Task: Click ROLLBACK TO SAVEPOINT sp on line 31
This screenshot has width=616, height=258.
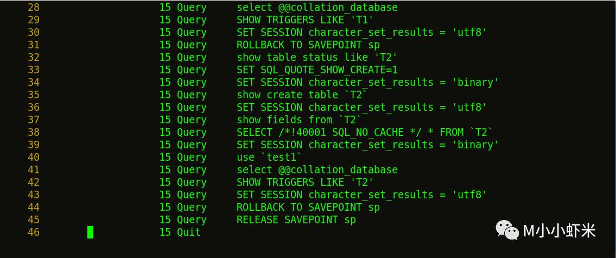Action: pyautogui.click(x=308, y=45)
